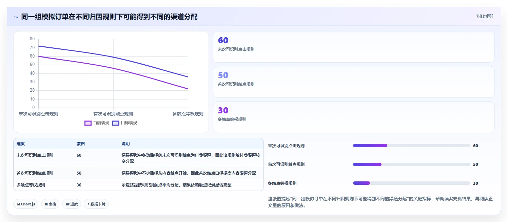Click the icon inside the Chart.js chip
The width and height of the screenshot is (508, 222).
click(x=18, y=204)
